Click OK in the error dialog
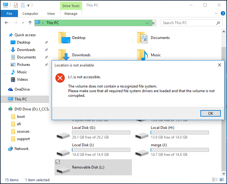227x184 pixels. (x=211, y=113)
